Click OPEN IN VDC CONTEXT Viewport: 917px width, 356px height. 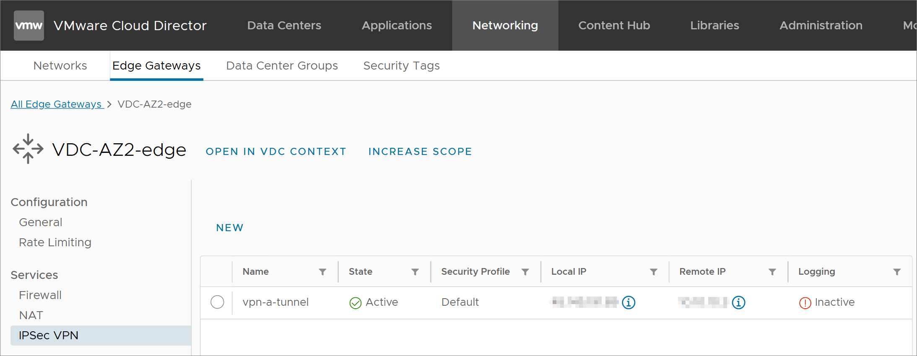(276, 152)
